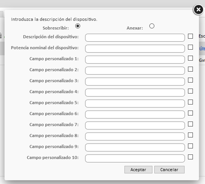This screenshot has width=205, height=184.
Task: Click the Campo personalizado 3 input field
Action: [135, 82]
